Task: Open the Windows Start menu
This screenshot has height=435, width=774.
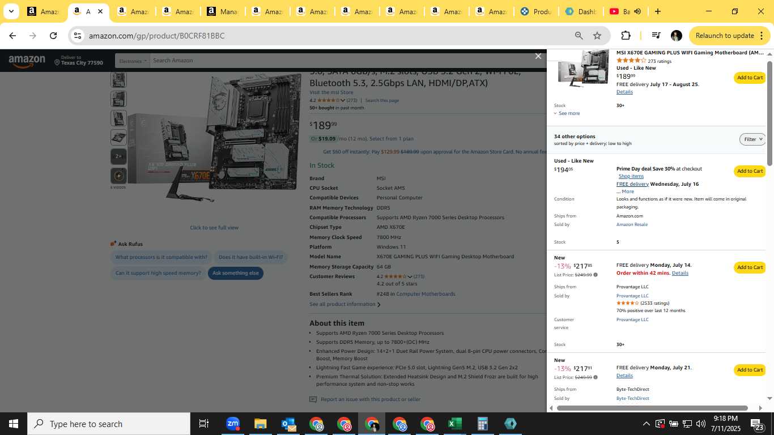Action: [x=14, y=424]
